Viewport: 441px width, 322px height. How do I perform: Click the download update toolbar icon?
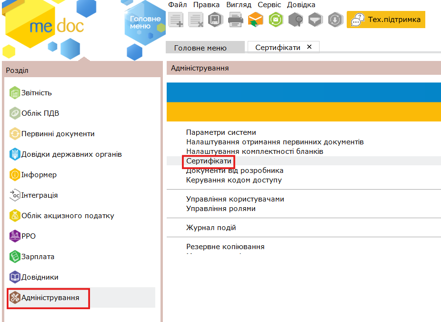pyautogui.click(x=336, y=20)
